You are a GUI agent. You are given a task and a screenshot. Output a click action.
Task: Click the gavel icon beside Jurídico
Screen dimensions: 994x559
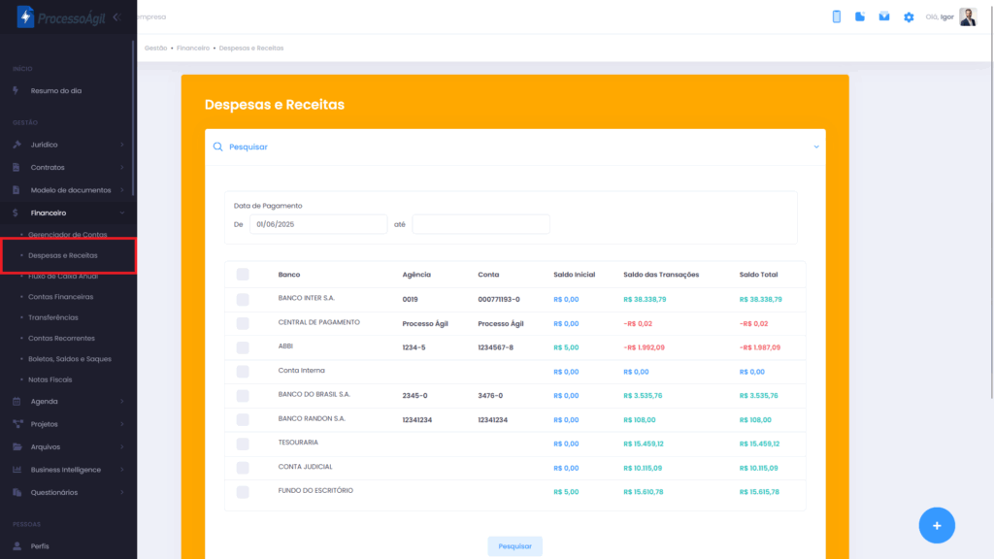[17, 145]
